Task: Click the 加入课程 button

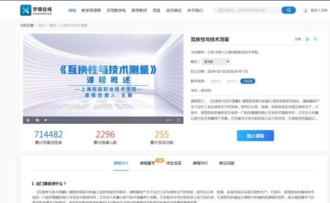Action: click(255, 136)
